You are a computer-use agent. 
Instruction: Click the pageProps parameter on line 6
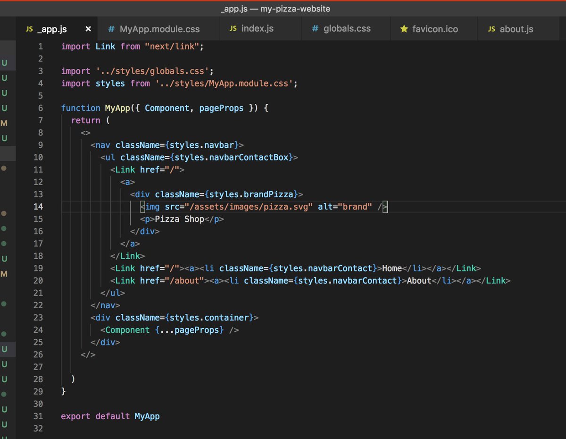tap(221, 108)
